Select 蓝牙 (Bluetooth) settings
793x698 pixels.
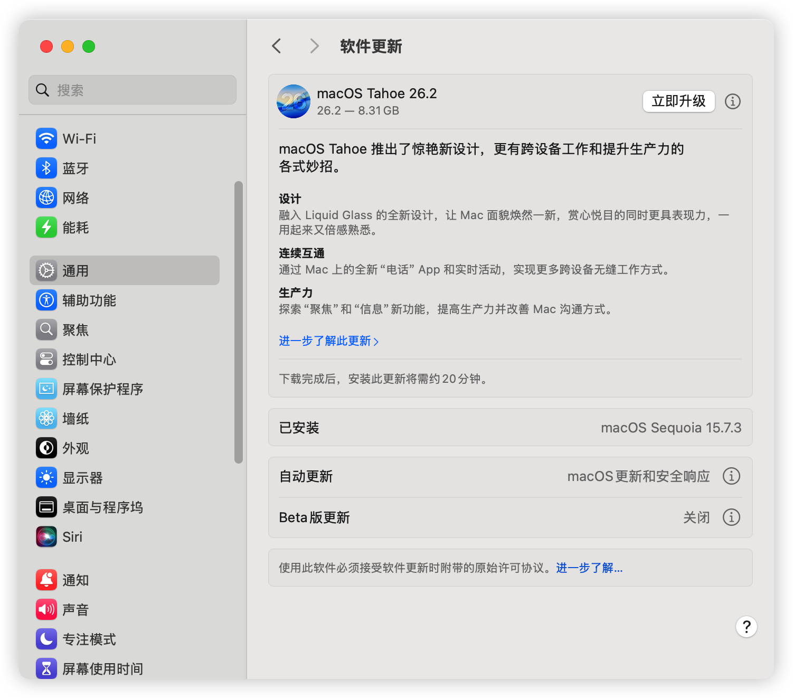75,168
